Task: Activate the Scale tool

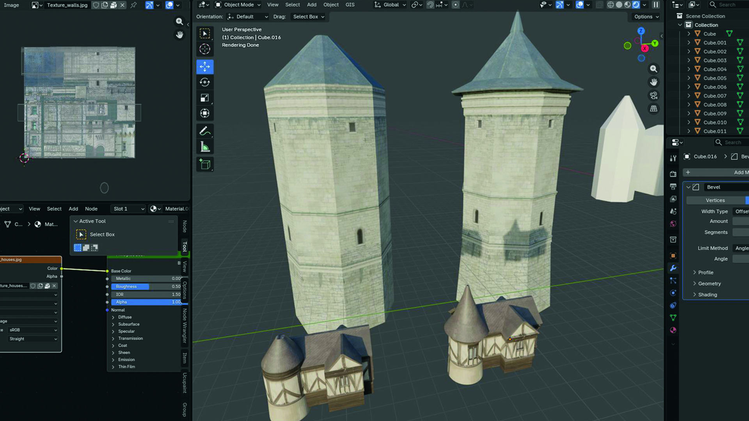Action: pyautogui.click(x=205, y=98)
